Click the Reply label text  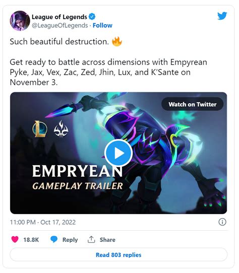pyautogui.click(x=70, y=240)
